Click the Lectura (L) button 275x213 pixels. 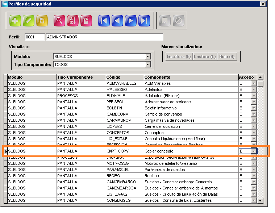(x=205, y=57)
